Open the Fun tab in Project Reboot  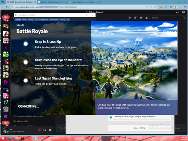[x=36, y=20]
